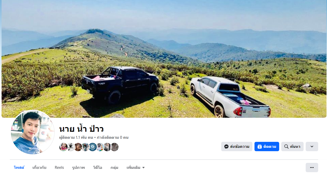This screenshot has height=174, width=327.
Task: Select the รูปภาพ tab
Action: (x=79, y=168)
